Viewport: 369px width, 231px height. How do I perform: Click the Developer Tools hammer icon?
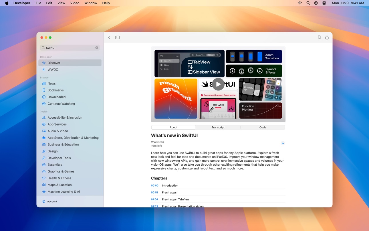pyautogui.click(x=44, y=158)
